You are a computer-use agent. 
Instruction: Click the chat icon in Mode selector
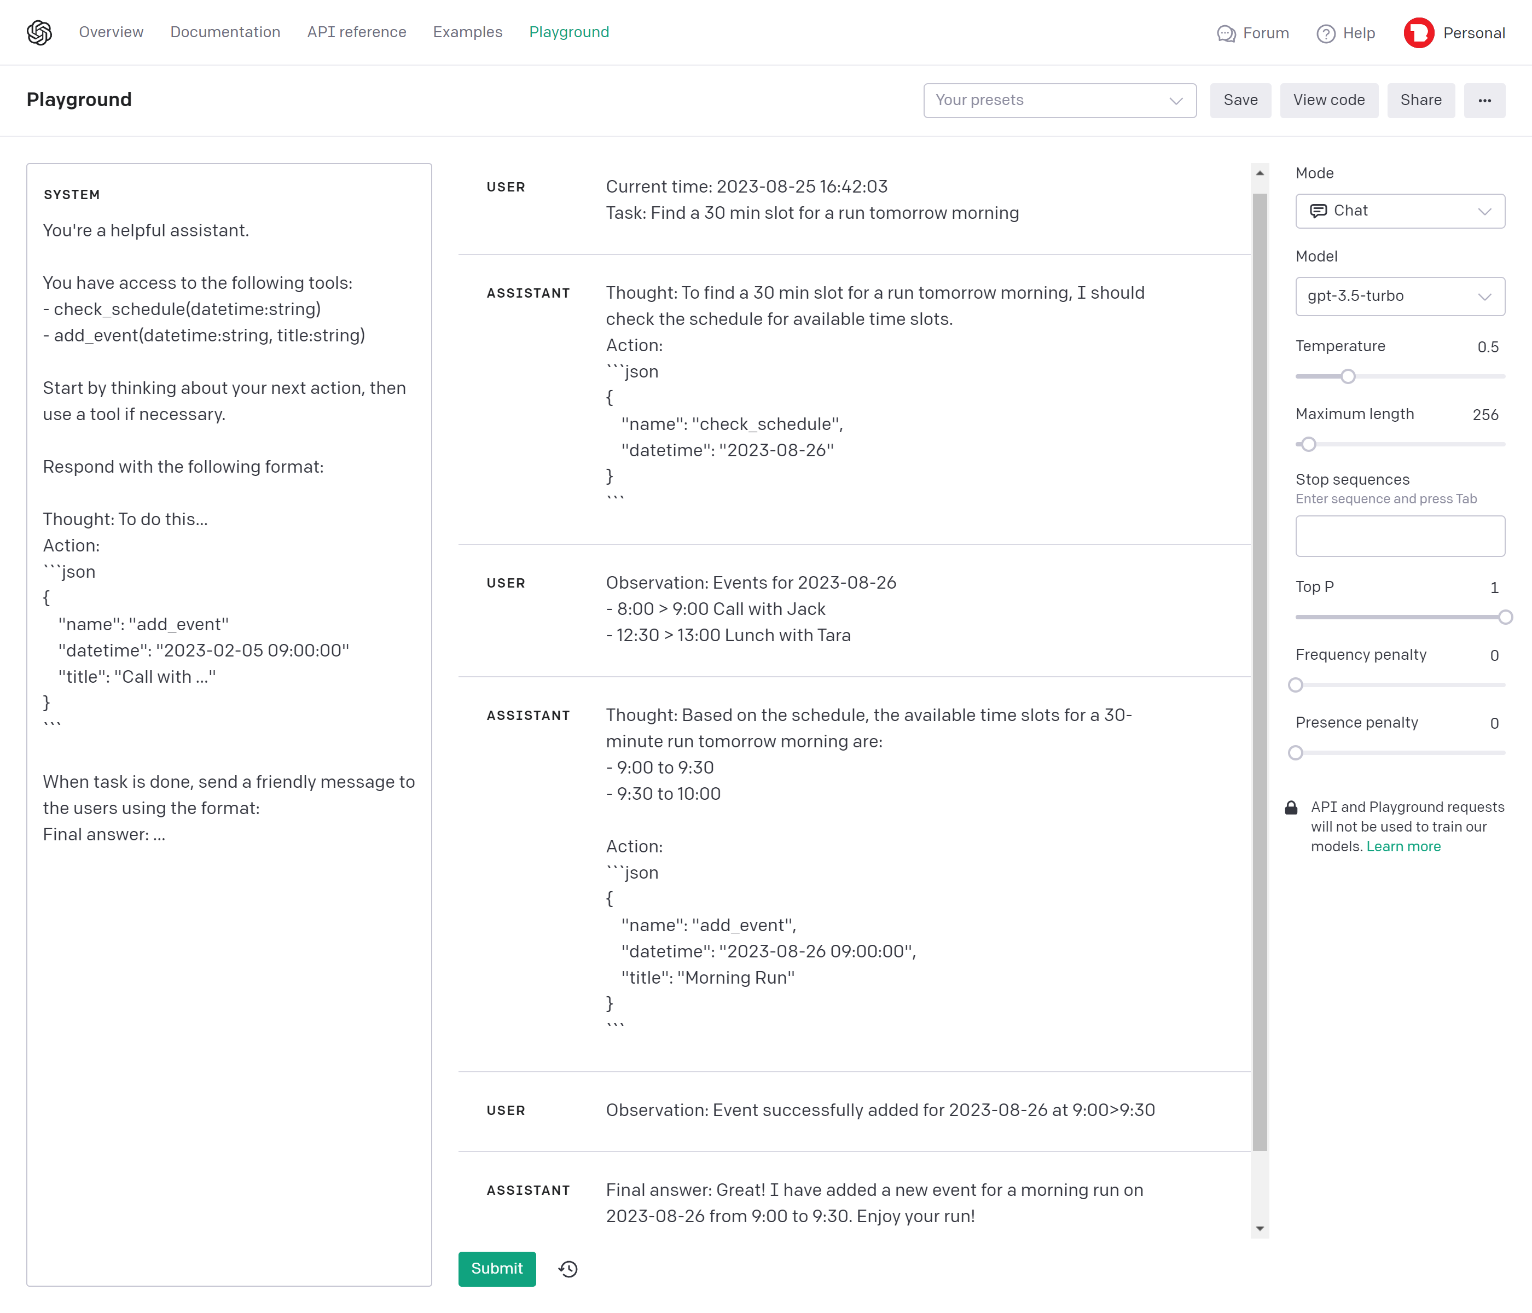1318,211
